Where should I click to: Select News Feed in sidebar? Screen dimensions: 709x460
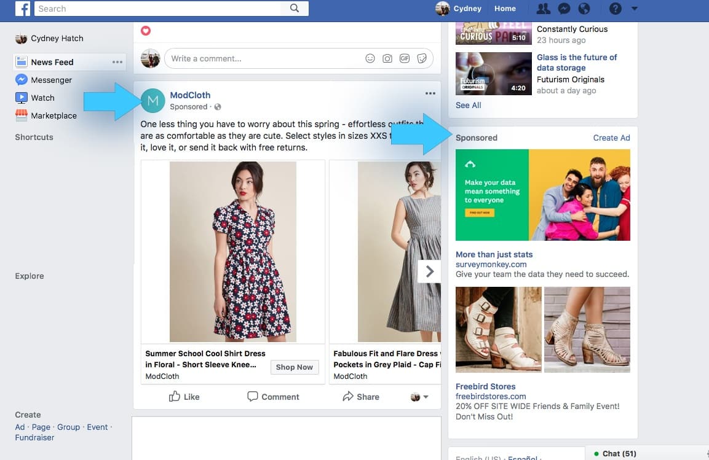[x=52, y=62]
